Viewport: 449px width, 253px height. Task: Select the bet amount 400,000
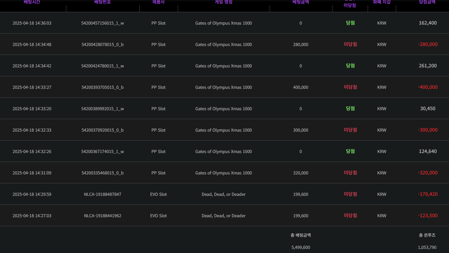(x=300, y=87)
